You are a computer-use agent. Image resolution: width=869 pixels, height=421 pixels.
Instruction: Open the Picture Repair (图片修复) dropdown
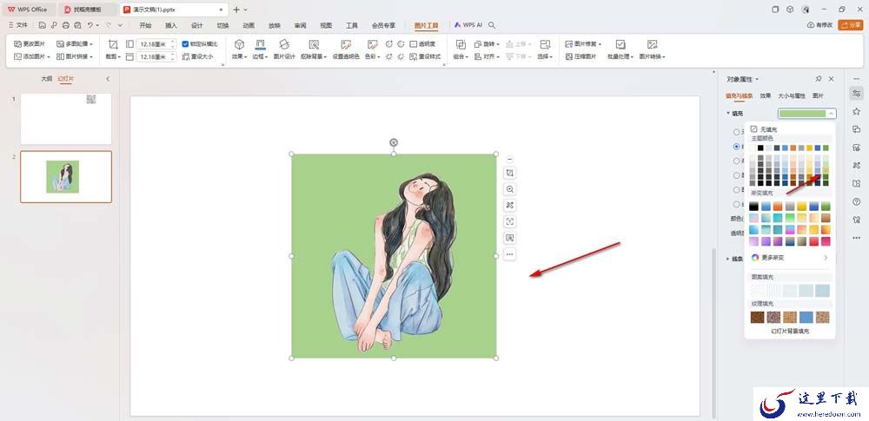click(583, 43)
